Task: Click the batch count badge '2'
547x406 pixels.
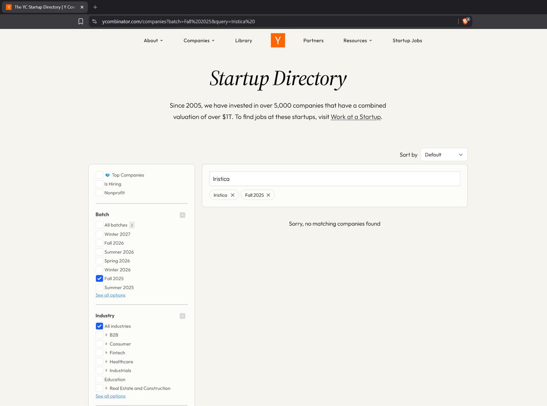Action: pyautogui.click(x=132, y=225)
